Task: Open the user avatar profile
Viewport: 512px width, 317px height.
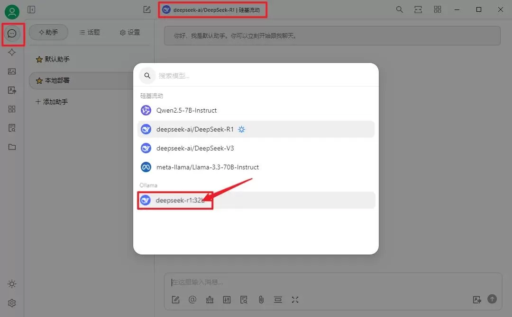Action: pos(12,12)
